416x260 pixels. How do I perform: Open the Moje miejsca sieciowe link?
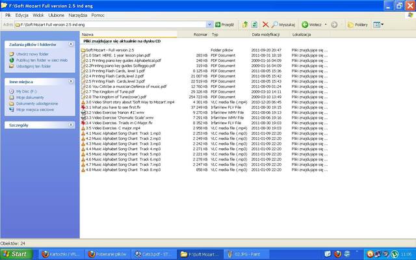(x=35, y=110)
